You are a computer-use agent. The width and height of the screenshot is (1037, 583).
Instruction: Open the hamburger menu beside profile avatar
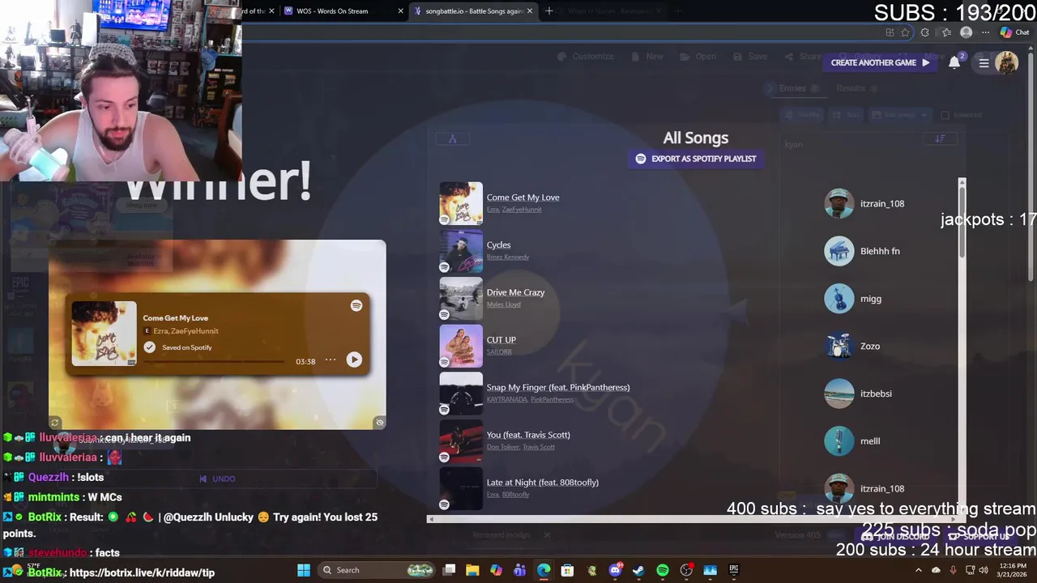(x=984, y=62)
